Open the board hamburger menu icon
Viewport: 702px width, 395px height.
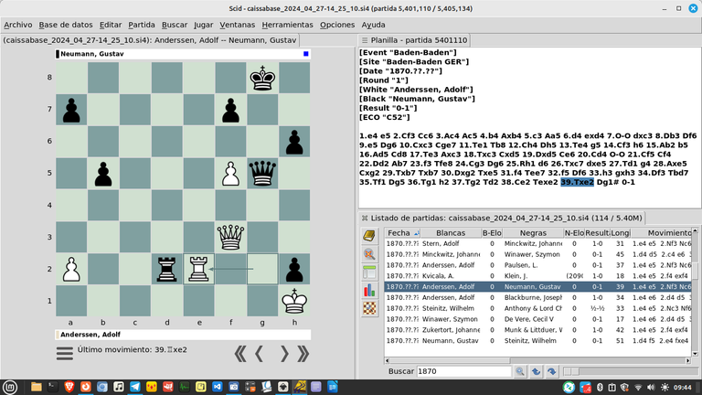(65, 353)
